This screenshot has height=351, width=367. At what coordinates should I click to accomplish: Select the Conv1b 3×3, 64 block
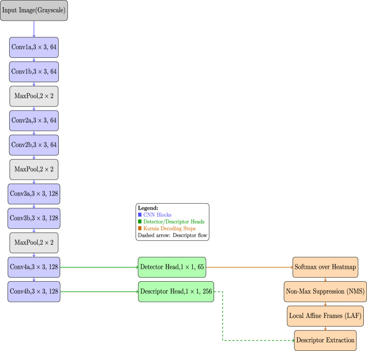pyautogui.click(x=34, y=72)
